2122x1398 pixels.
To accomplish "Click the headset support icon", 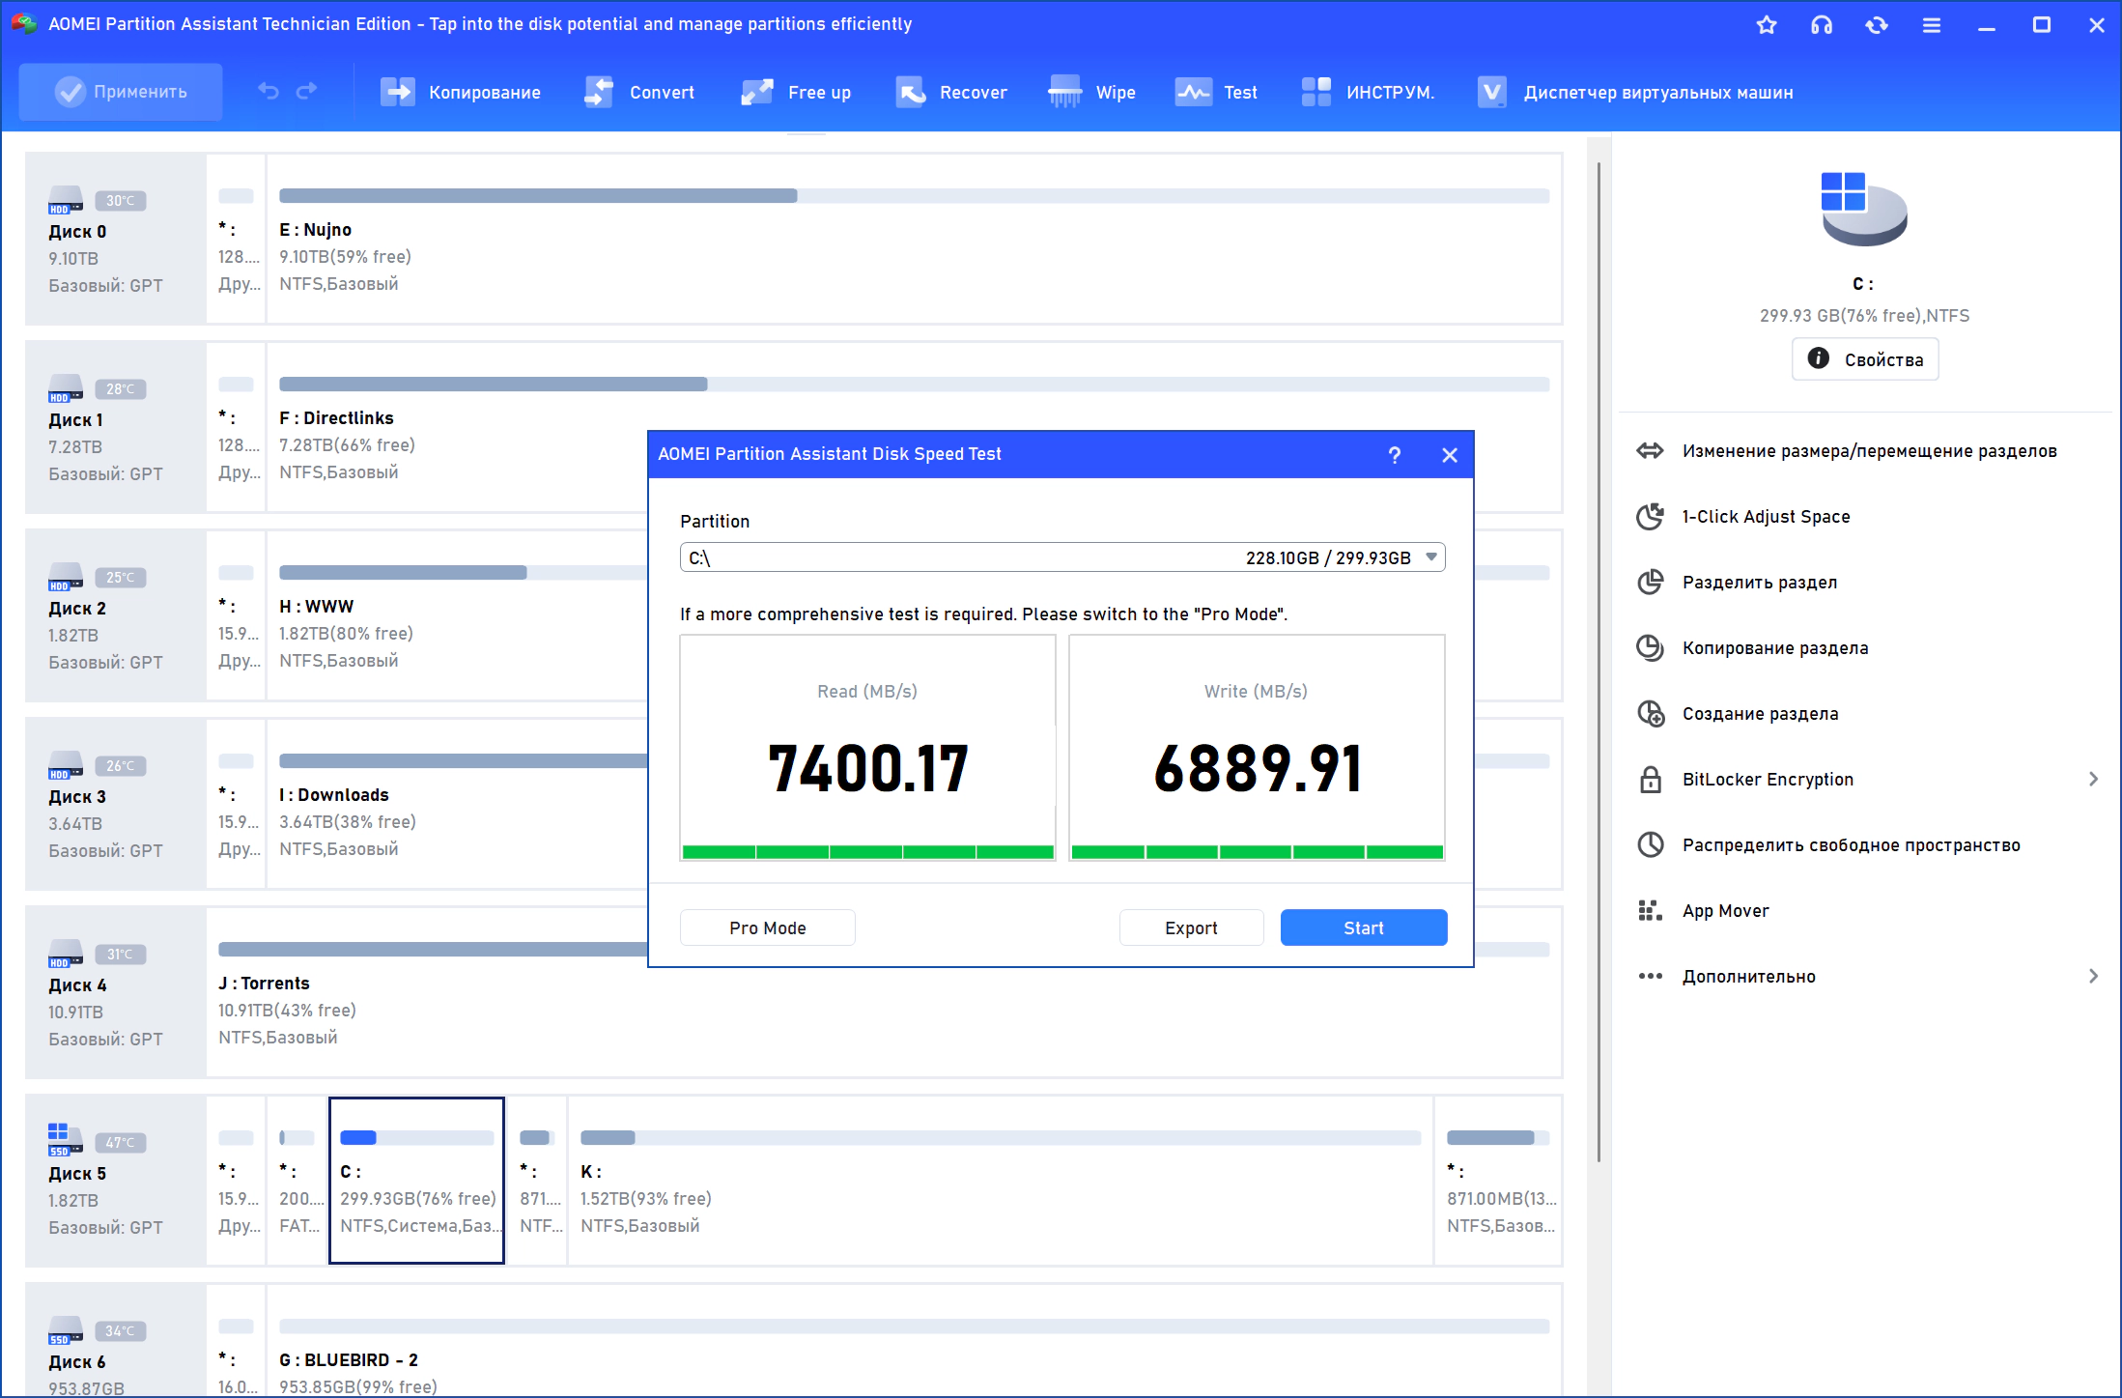I will pyautogui.click(x=1822, y=25).
